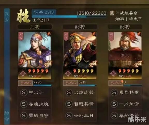Click the total troop bar showing 13510/22360
The width and height of the screenshot is (149, 125).
coord(69,17)
